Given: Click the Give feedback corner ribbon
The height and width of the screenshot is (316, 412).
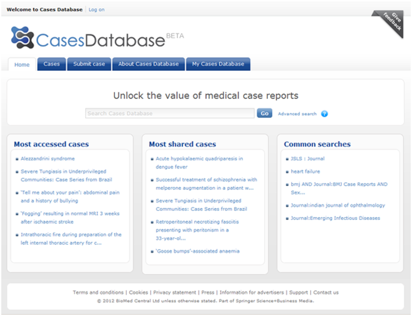Looking at the screenshot, I should [392, 23].
